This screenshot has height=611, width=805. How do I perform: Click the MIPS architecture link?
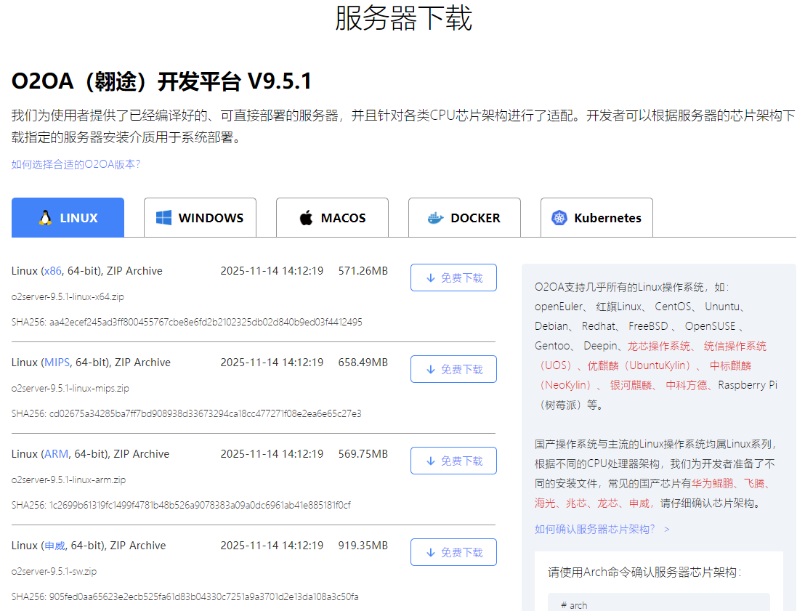(57, 363)
